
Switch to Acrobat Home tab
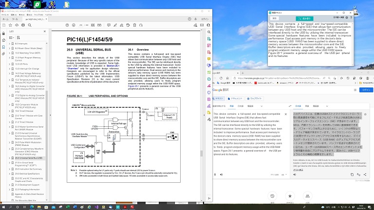[x=5, y=19]
